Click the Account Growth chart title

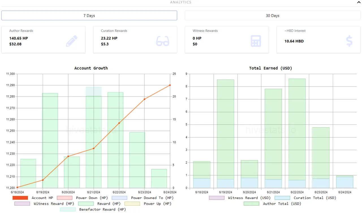coord(91,68)
